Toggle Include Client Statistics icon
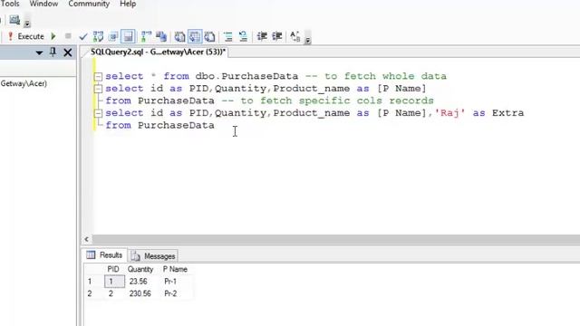The width and height of the screenshot is (580, 326). pos(161,36)
